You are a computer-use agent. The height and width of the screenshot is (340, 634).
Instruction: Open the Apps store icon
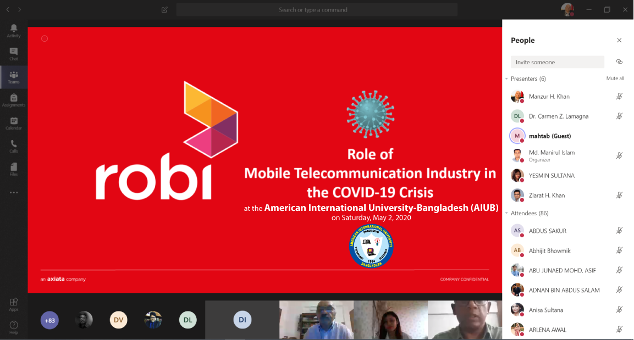pyautogui.click(x=14, y=304)
